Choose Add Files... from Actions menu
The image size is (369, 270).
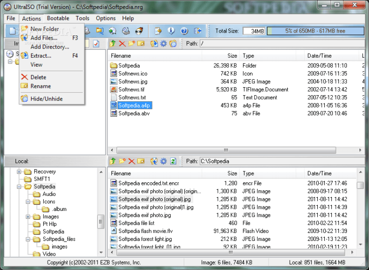[x=52, y=38]
